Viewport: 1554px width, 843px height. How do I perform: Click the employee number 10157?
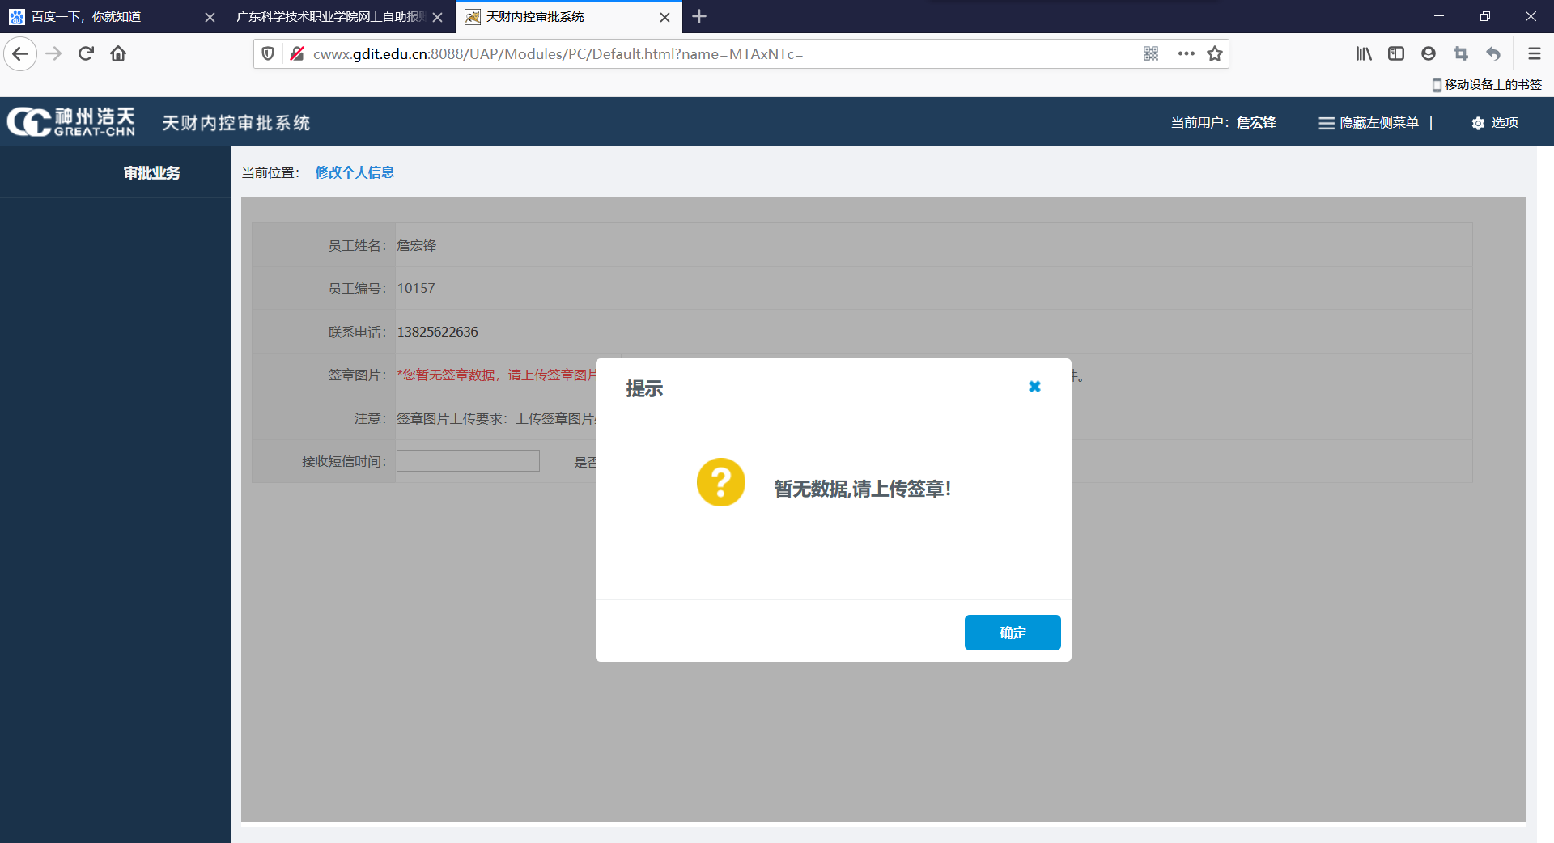click(x=416, y=288)
